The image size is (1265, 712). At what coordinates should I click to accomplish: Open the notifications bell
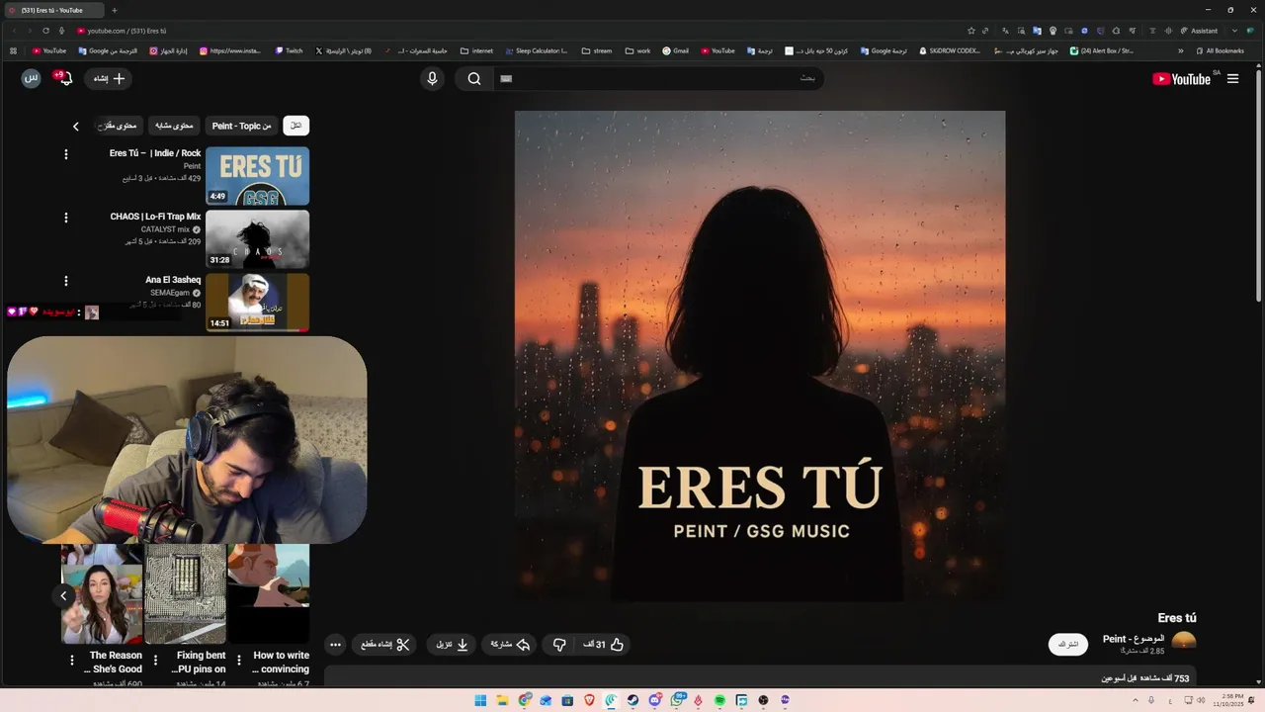point(65,78)
